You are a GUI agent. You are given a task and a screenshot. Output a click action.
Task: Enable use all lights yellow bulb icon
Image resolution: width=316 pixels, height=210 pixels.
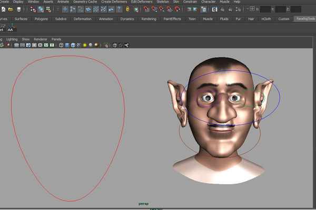(85, 45)
